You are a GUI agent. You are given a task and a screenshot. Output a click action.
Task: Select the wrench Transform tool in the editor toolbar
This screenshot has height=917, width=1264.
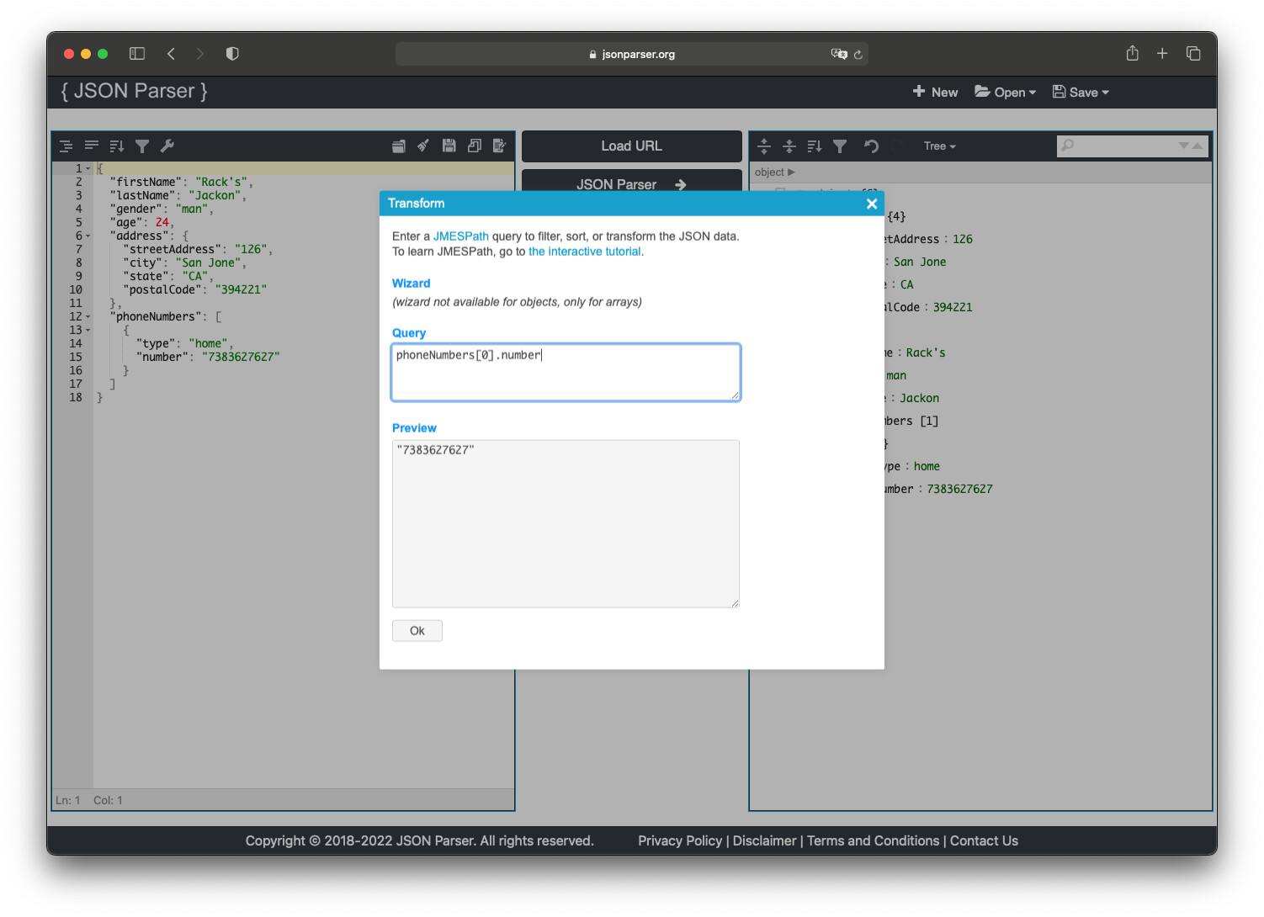coord(167,146)
